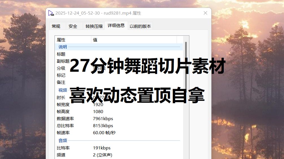
Task: Open the 安全 tab
Action: [x=73, y=26]
